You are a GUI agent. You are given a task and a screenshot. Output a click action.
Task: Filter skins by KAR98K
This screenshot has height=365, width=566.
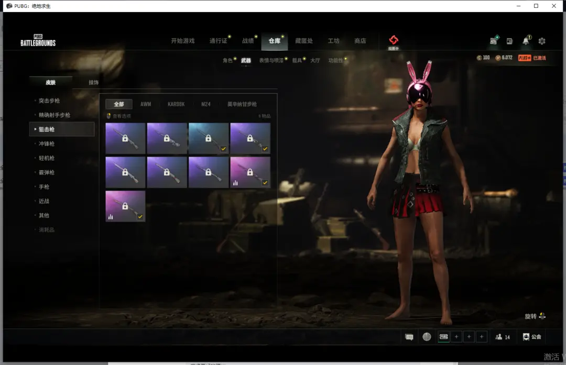(176, 104)
